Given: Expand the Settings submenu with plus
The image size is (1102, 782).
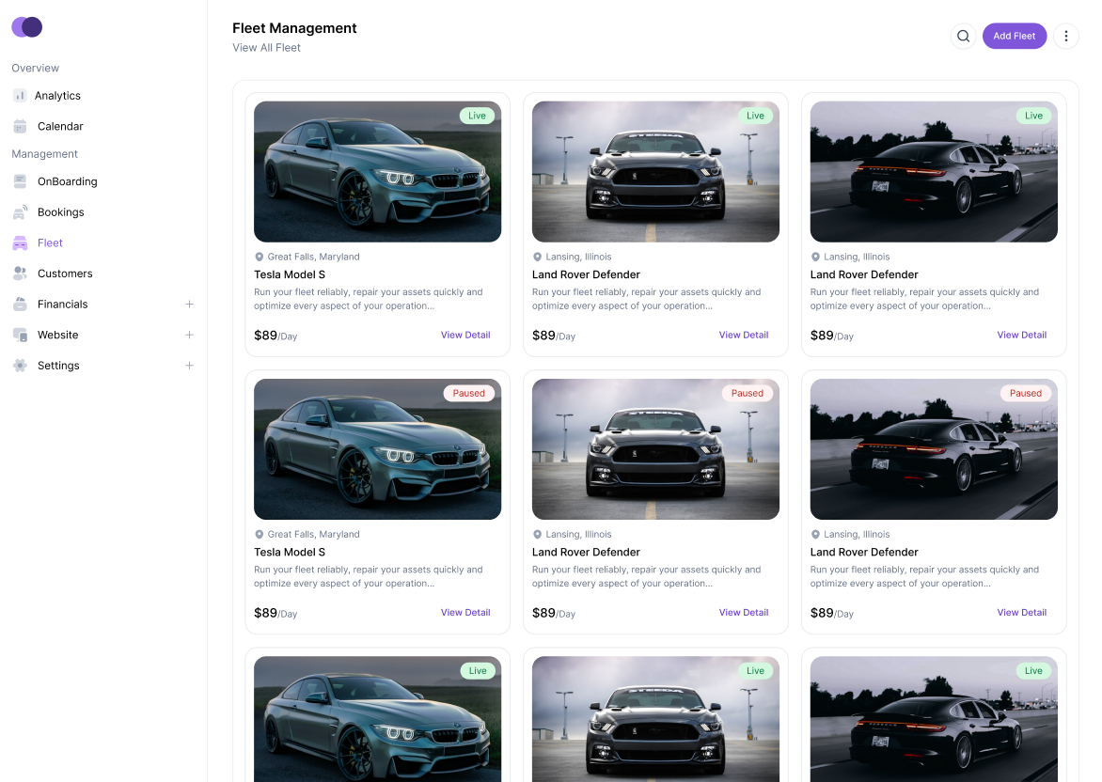Looking at the screenshot, I should 189,366.
